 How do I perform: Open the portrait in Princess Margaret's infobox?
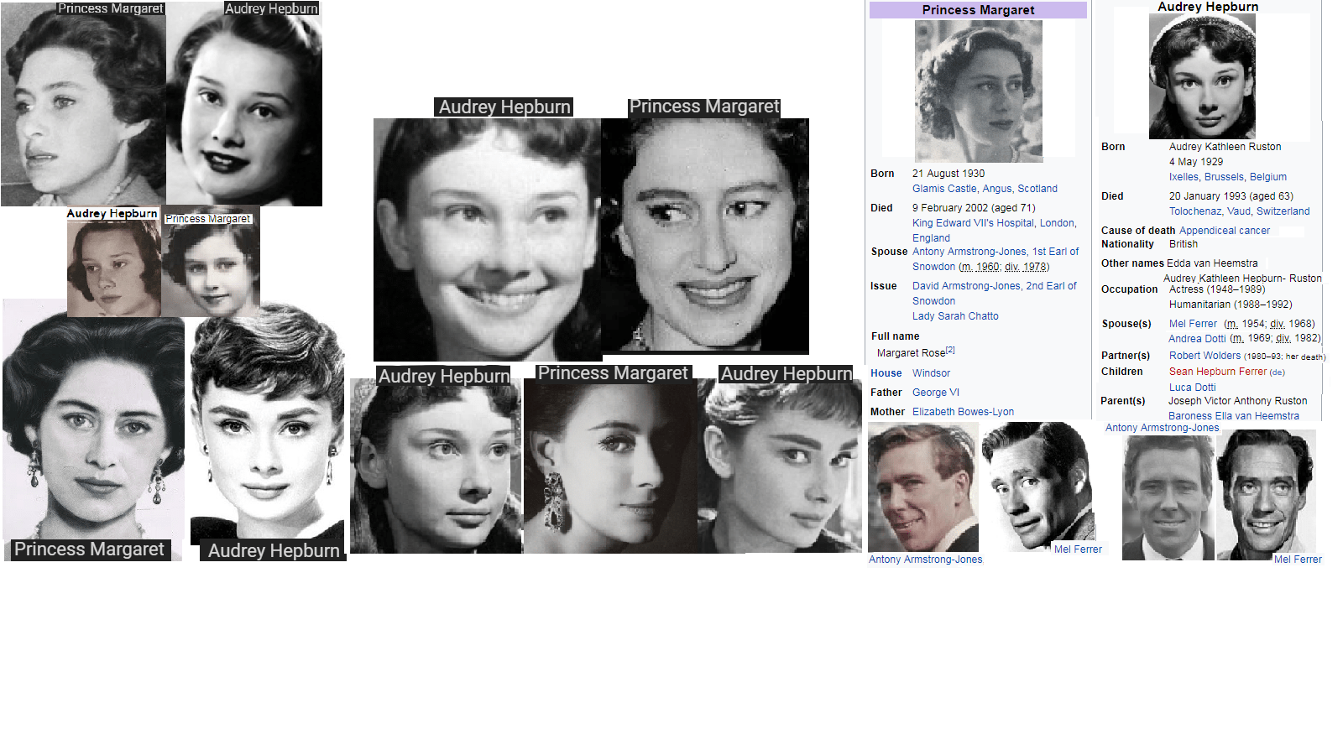[978, 91]
